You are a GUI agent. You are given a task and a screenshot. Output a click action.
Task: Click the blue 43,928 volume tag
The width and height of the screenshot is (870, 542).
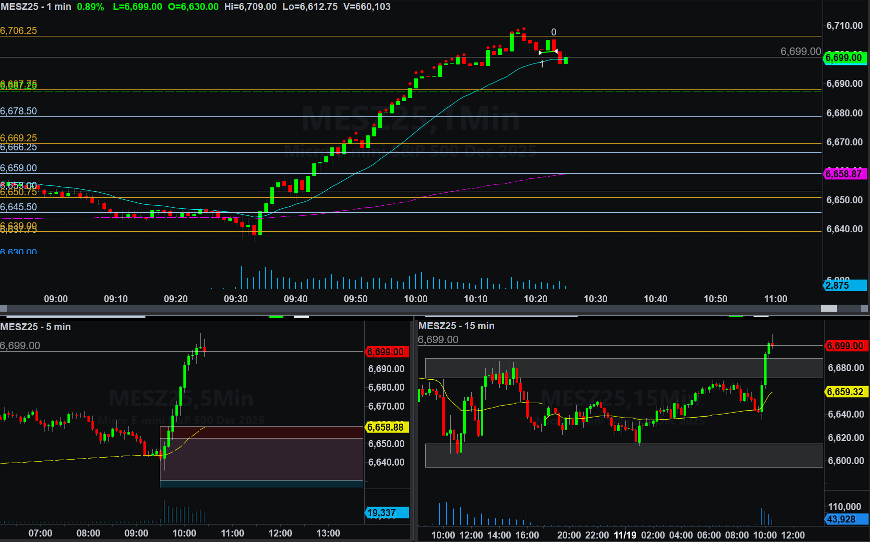pyautogui.click(x=846, y=519)
